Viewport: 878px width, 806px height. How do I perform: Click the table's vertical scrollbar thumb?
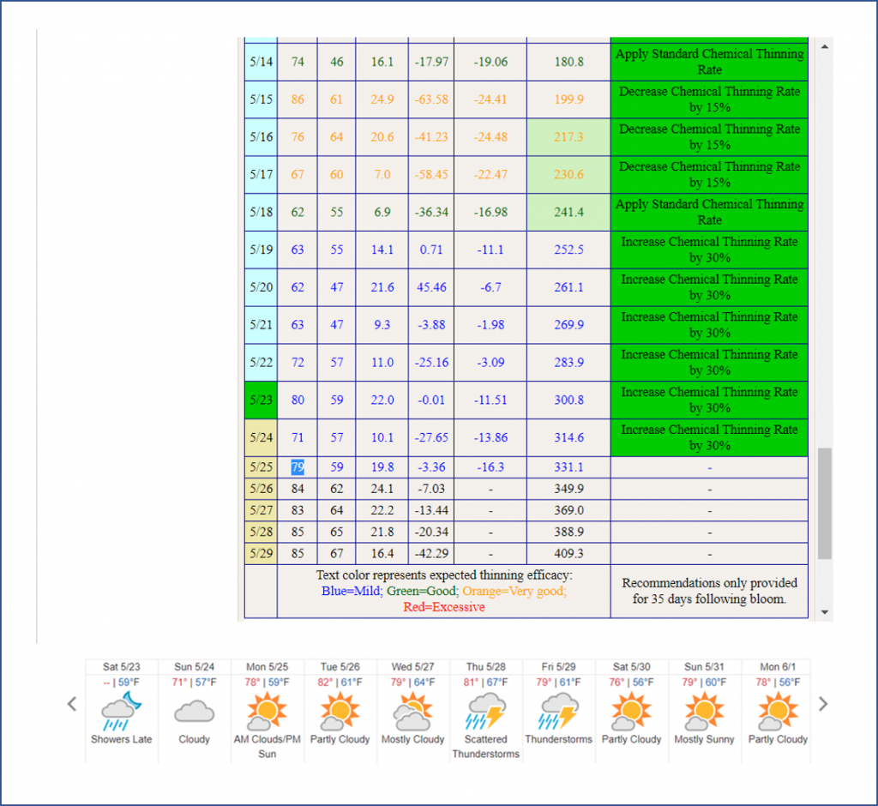824,502
